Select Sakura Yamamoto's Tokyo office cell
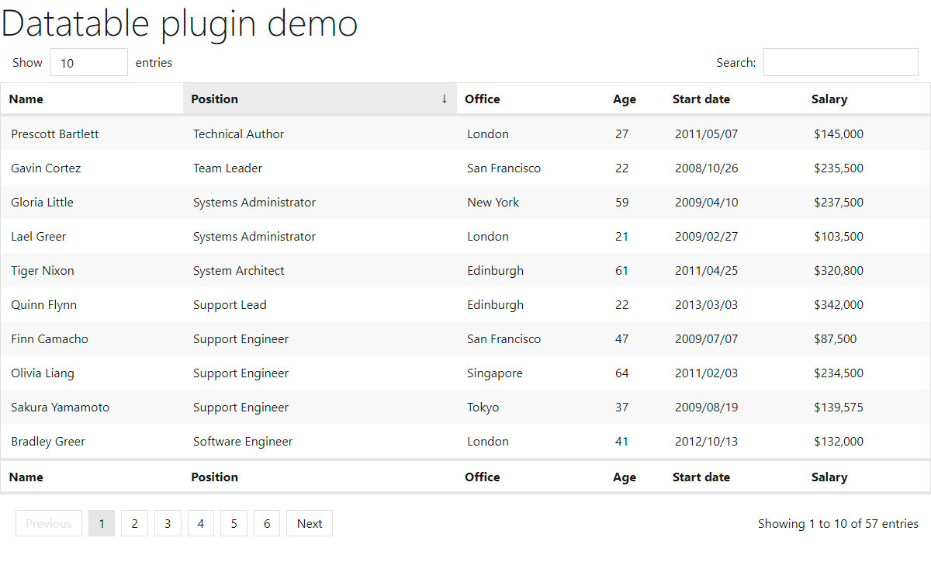 (x=483, y=407)
